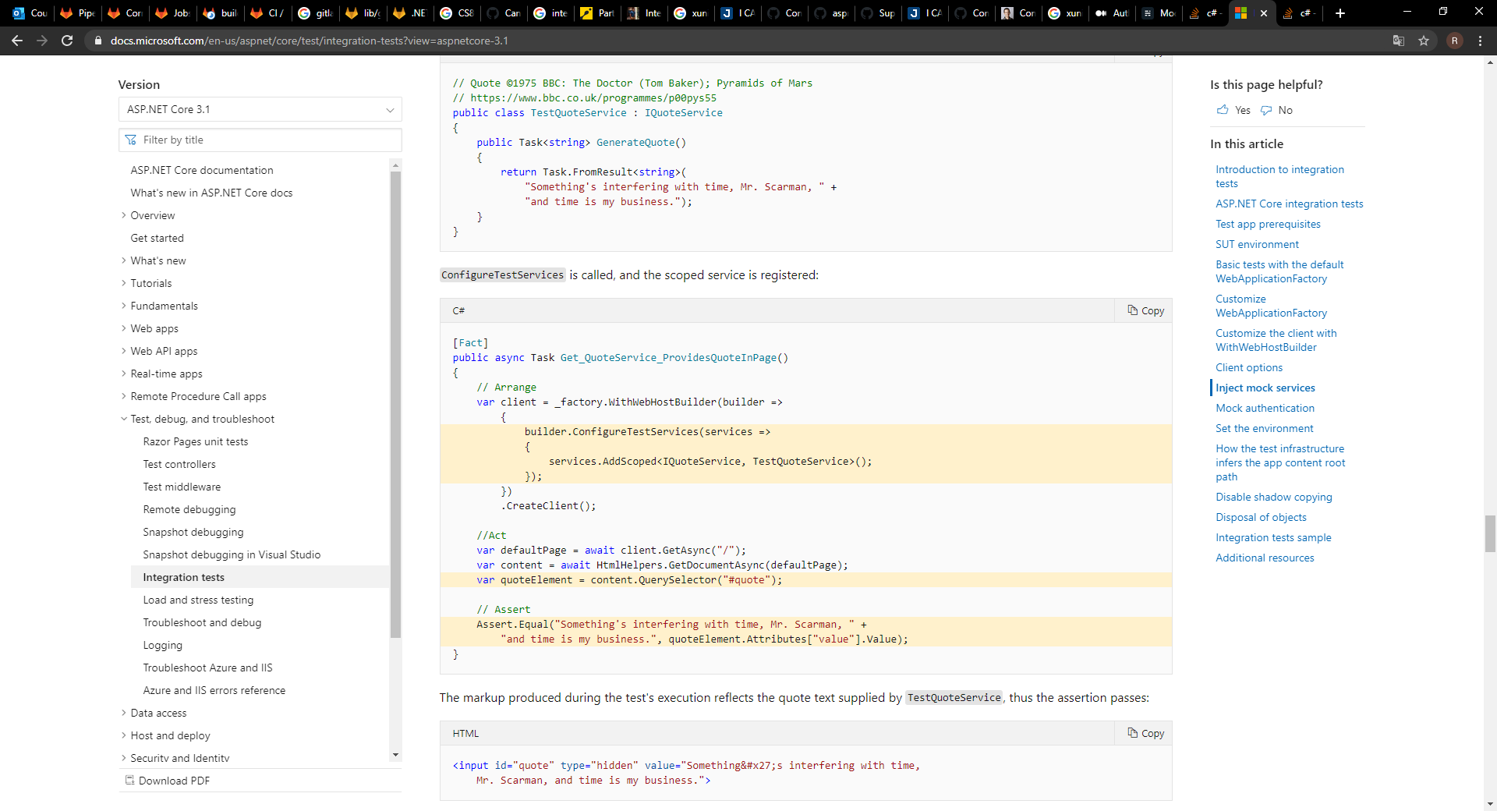Open Remote debugging page
This screenshot has height=811, width=1497.
189,509
